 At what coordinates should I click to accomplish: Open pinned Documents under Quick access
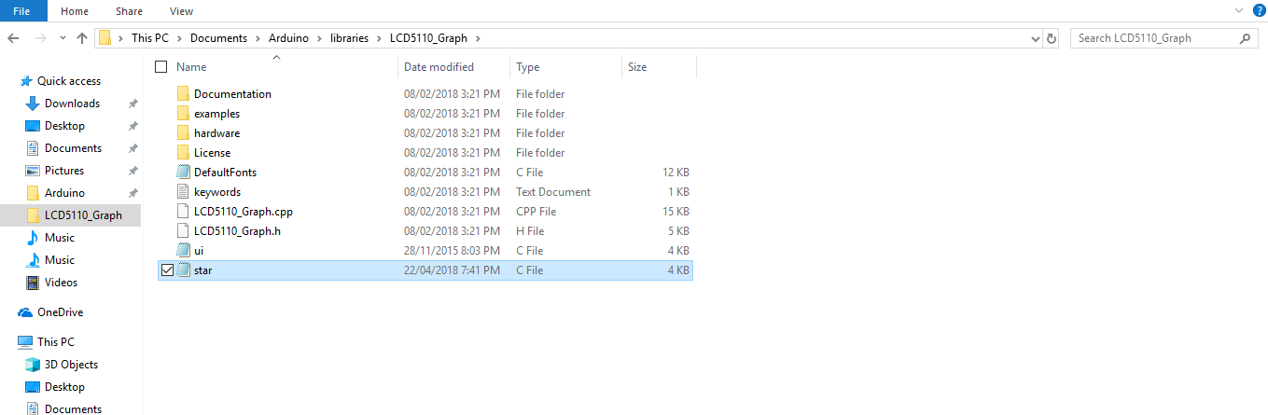point(73,148)
